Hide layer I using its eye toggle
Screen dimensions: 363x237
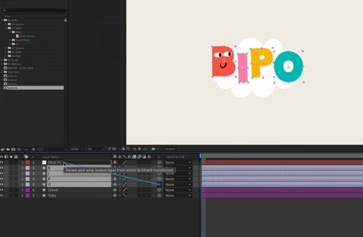[2, 173]
